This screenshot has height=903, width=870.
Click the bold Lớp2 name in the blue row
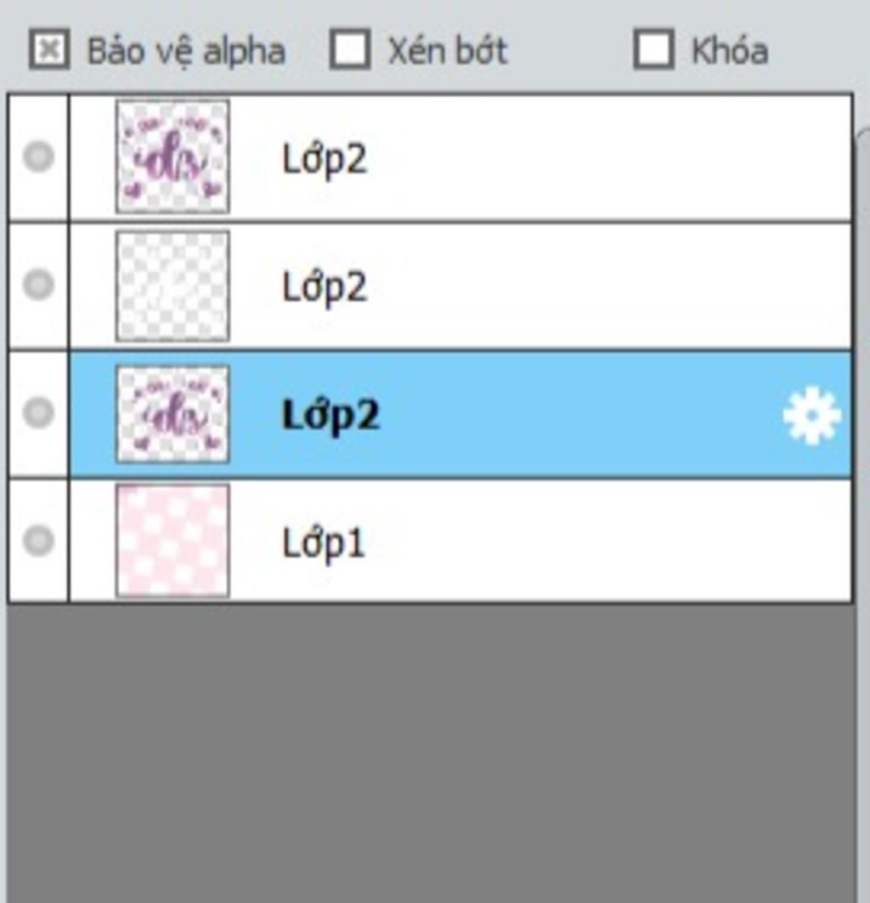pos(330,416)
